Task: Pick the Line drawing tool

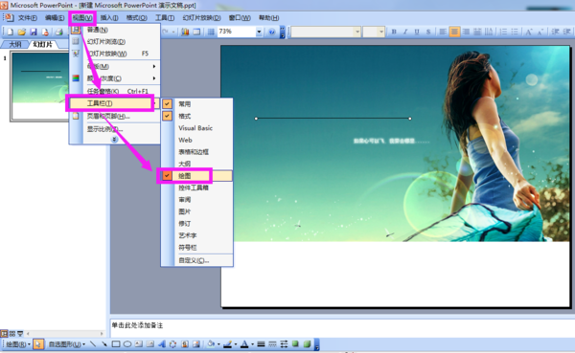Action: tap(93, 343)
